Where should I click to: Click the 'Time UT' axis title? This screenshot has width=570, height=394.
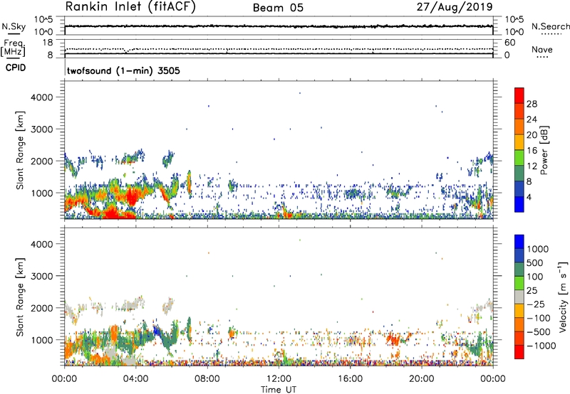(x=279, y=390)
